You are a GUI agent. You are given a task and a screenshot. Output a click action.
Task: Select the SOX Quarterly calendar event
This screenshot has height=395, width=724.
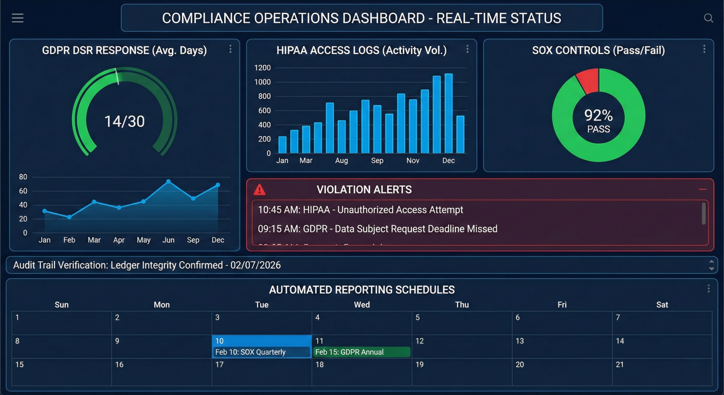pyautogui.click(x=261, y=352)
